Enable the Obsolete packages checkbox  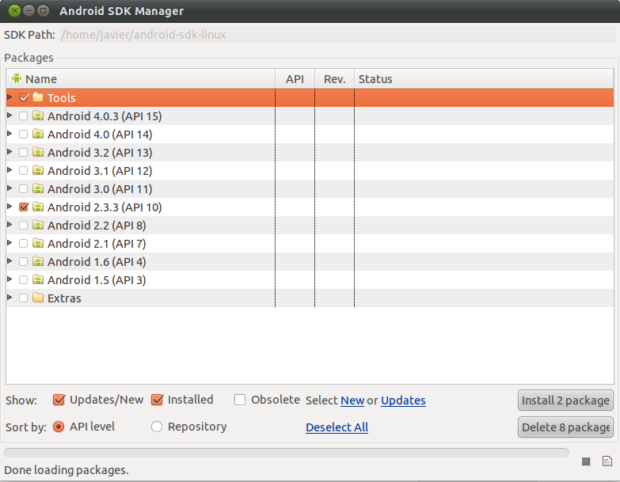coord(240,400)
